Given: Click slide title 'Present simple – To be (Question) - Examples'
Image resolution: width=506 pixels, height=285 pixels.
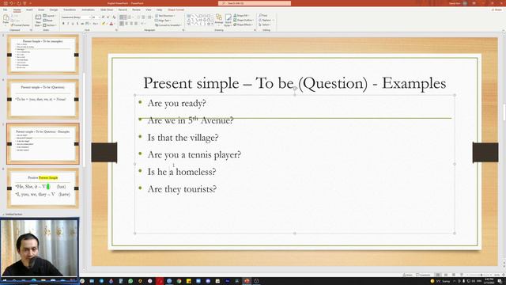Looking at the screenshot, I should [x=295, y=83].
